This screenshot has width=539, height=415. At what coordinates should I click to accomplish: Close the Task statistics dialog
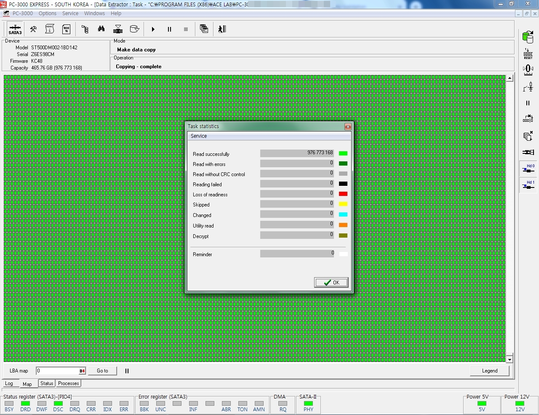point(348,126)
